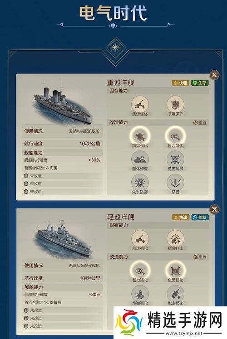Reset refit abilities with 重置 on 轻巡洋舰
Image resolution: width=227 pixels, height=339 pixels.
[200, 257]
